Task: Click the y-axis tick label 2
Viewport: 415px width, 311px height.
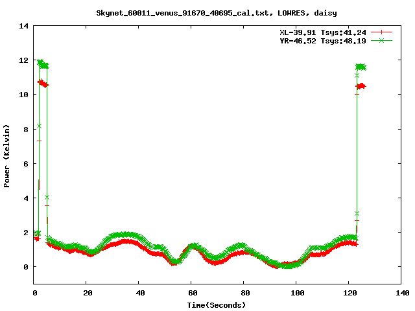Action: 26,233
